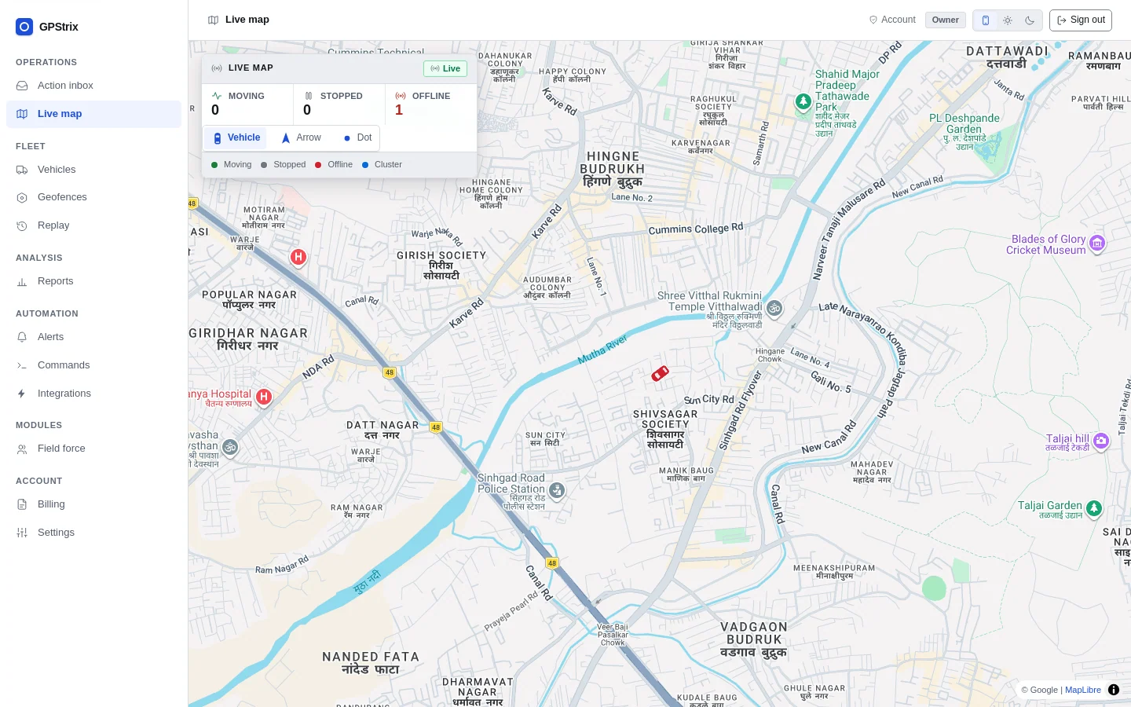The height and width of the screenshot is (707, 1131).
Task: Click the Offline signal icon
Action: click(x=401, y=96)
